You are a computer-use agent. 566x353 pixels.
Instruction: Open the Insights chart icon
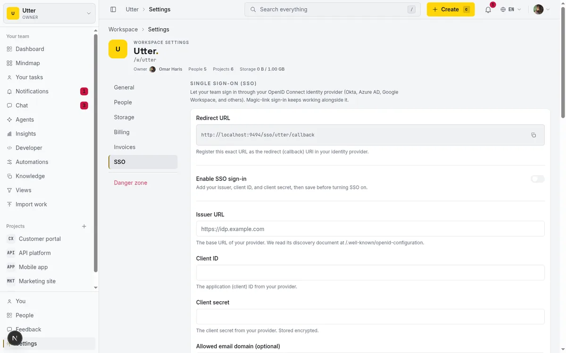point(9,134)
